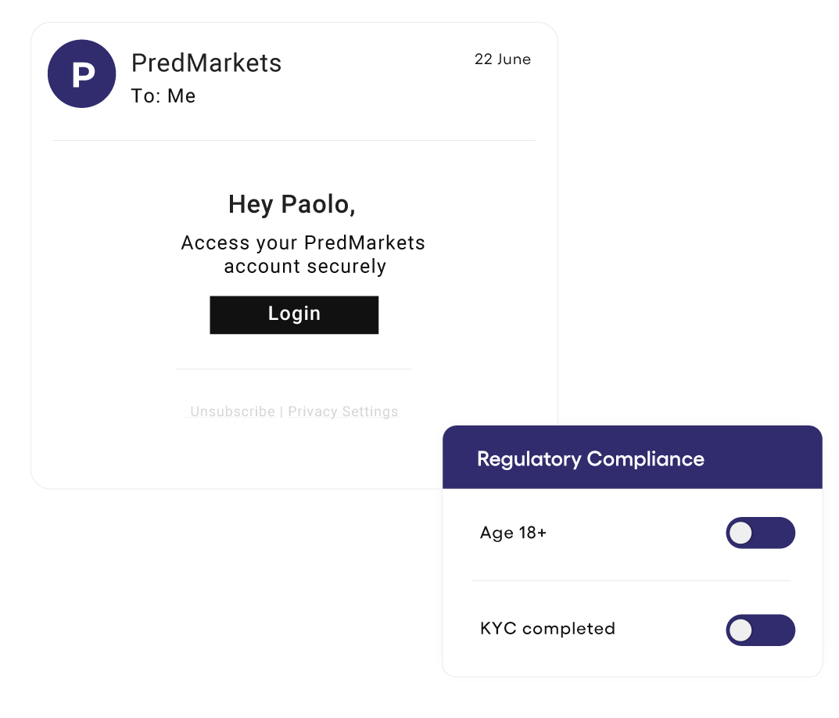Select the PredMarkets sender name

click(x=206, y=63)
